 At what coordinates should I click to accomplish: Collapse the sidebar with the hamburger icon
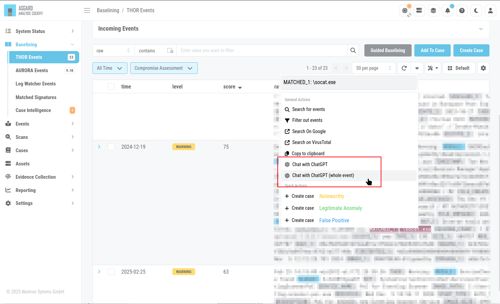pyautogui.click(x=87, y=11)
